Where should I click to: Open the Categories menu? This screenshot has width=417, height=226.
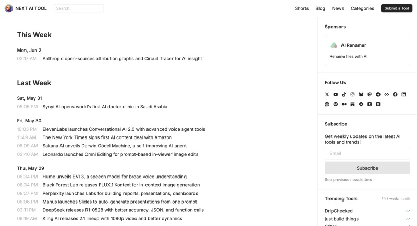click(x=362, y=8)
